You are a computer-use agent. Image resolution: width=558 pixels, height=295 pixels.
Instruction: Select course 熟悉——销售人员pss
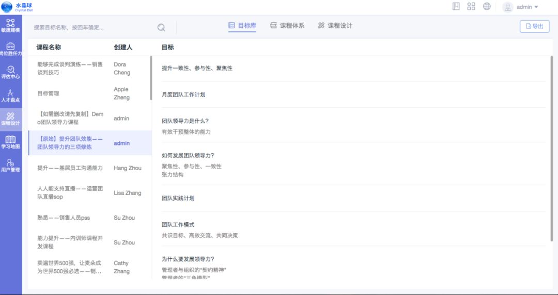(x=64, y=218)
